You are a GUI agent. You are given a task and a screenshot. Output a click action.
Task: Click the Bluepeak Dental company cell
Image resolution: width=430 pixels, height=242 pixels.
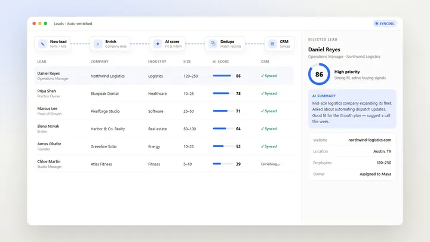pos(105,94)
